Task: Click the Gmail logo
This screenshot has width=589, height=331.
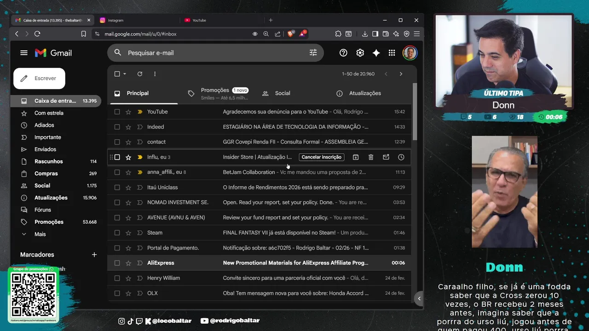Action: 53,53
